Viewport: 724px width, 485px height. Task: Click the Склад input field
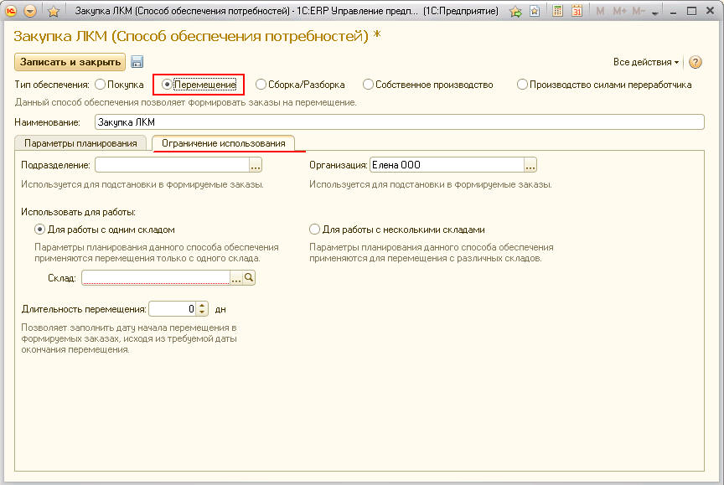point(156,278)
